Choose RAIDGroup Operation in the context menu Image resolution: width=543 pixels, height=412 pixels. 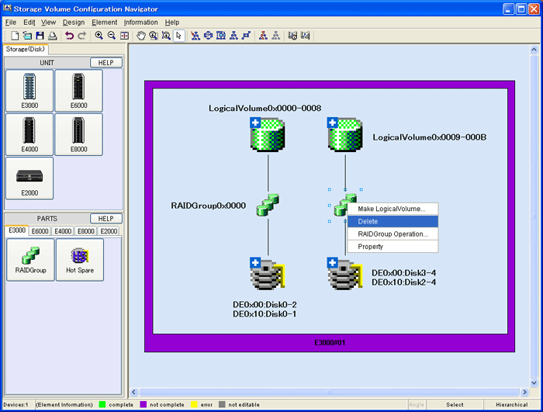pyautogui.click(x=393, y=234)
